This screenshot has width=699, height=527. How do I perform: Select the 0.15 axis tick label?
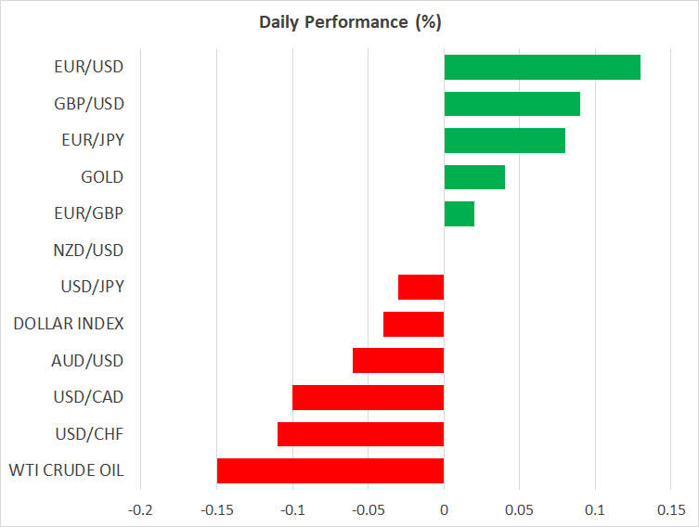coord(671,509)
